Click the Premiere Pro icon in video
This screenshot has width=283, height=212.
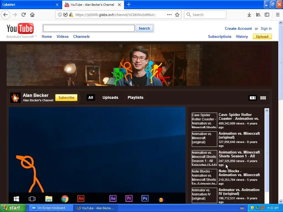(129, 198)
